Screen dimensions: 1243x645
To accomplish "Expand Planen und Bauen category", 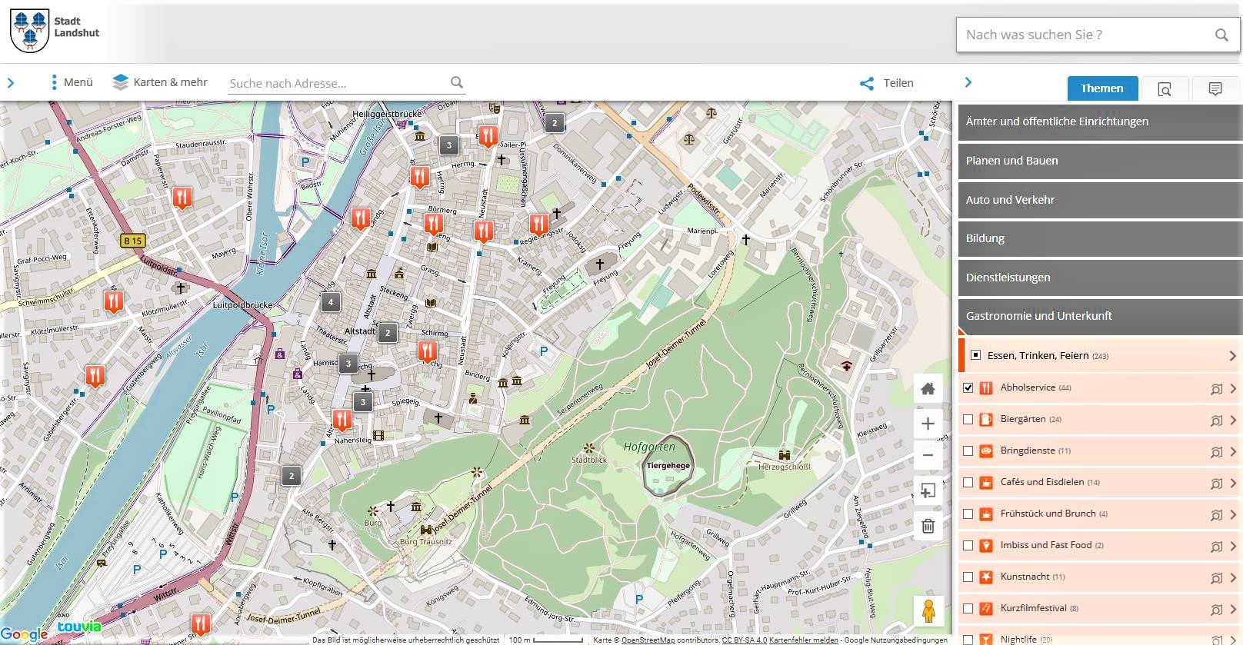I will pyautogui.click(x=1099, y=161).
